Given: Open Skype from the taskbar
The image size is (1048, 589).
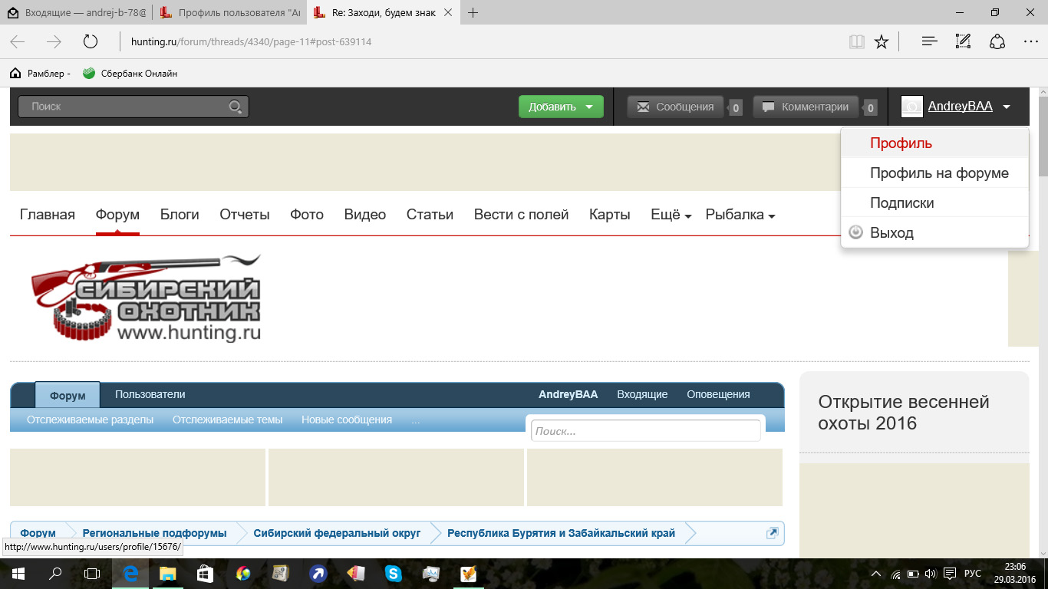Looking at the screenshot, I should point(393,573).
